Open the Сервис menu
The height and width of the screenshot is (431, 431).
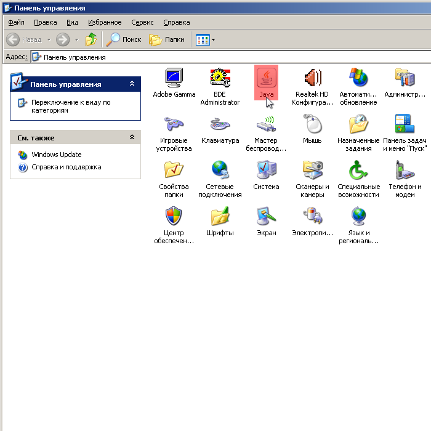[142, 22]
